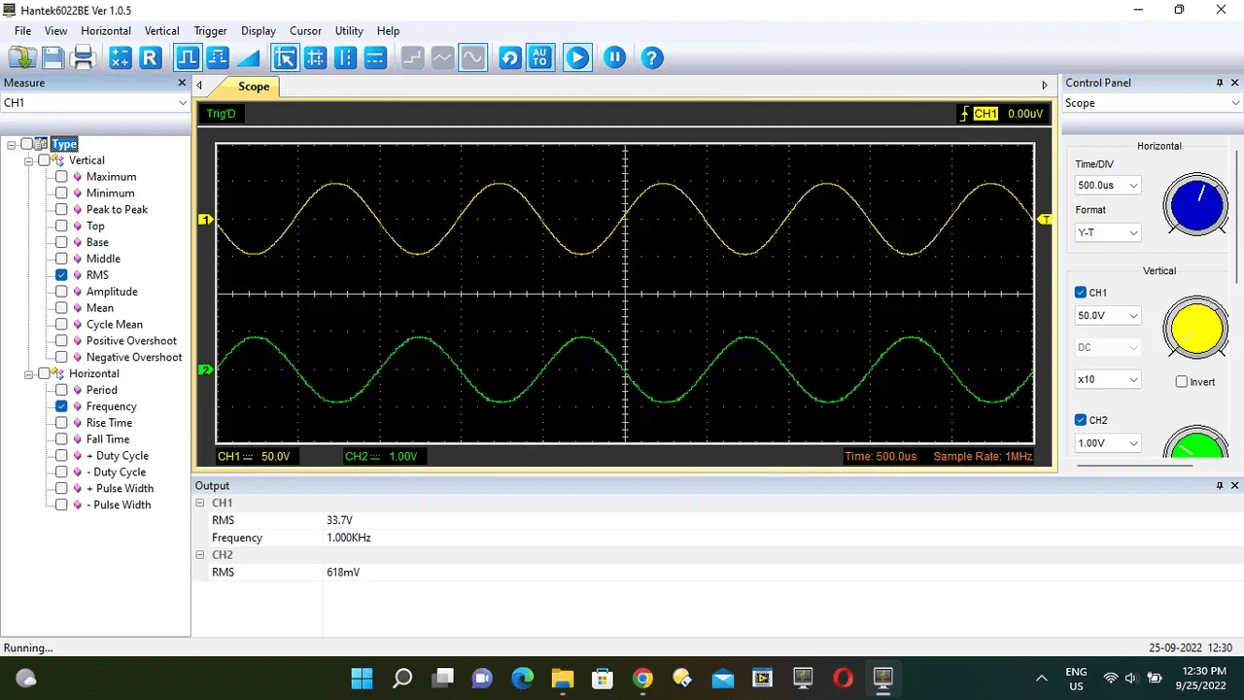Collapse the CH2 group in Output panel

[200, 555]
